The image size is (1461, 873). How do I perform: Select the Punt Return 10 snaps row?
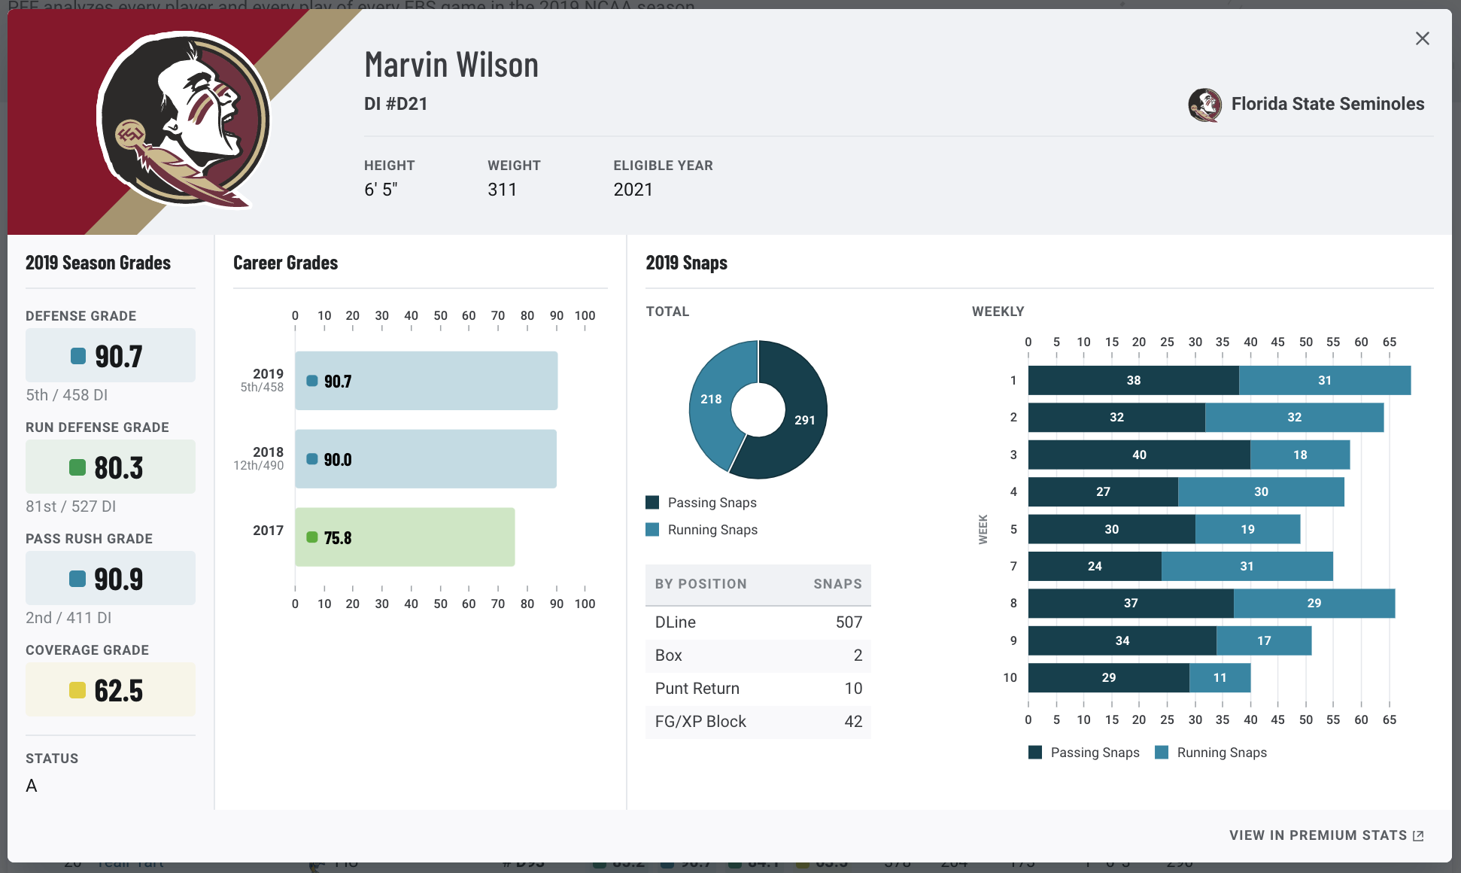758,689
